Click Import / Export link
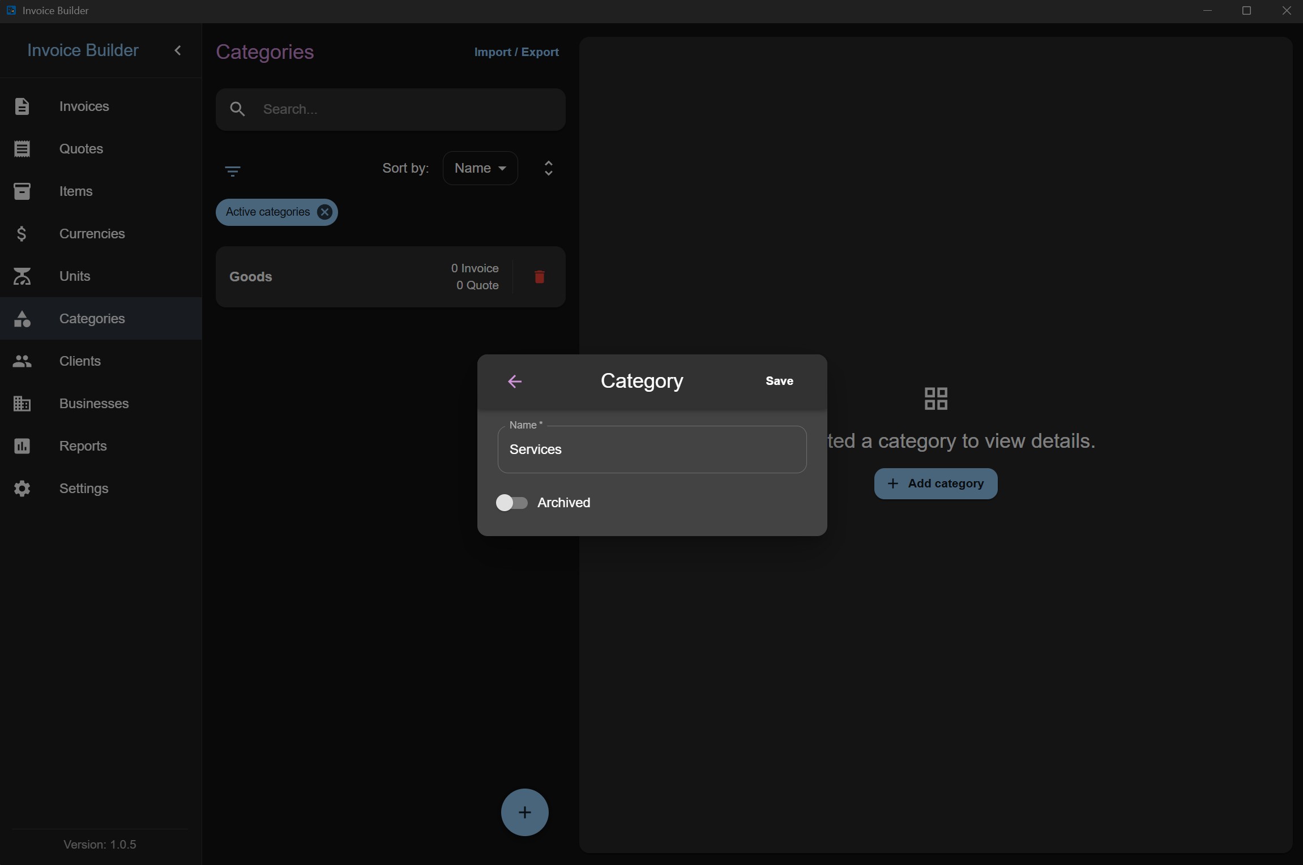 (516, 52)
